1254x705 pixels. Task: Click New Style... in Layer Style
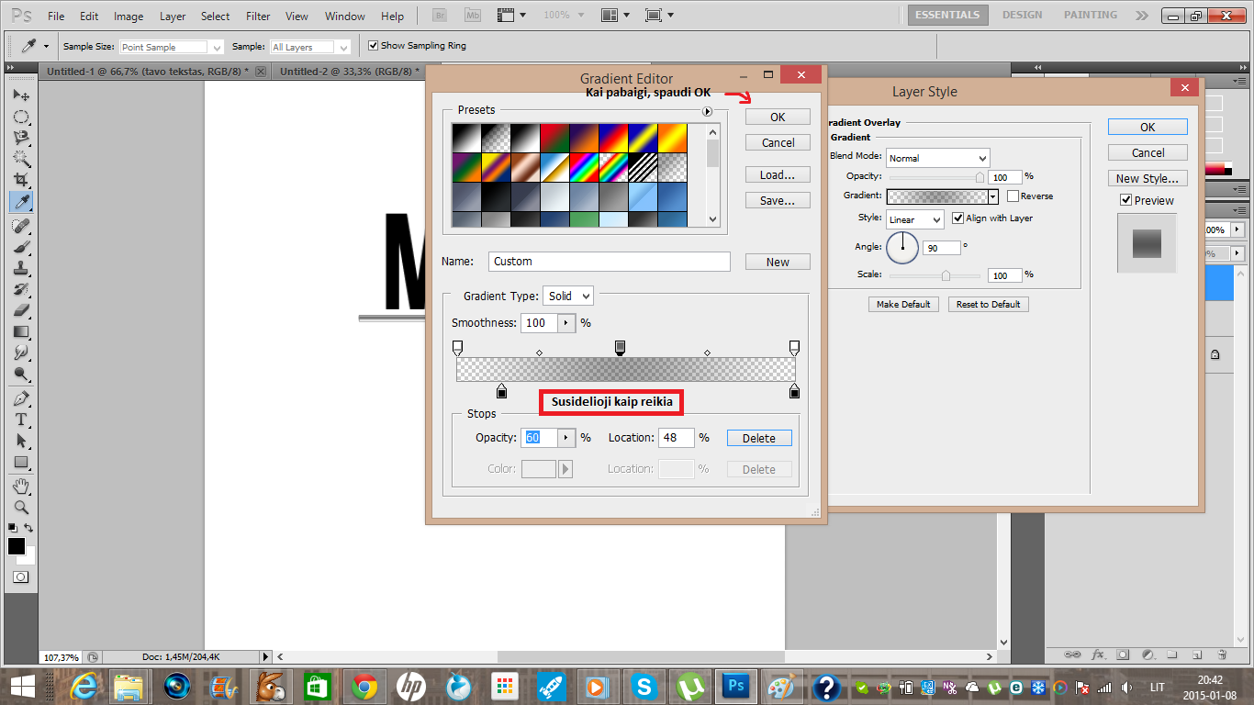point(1148,178)
